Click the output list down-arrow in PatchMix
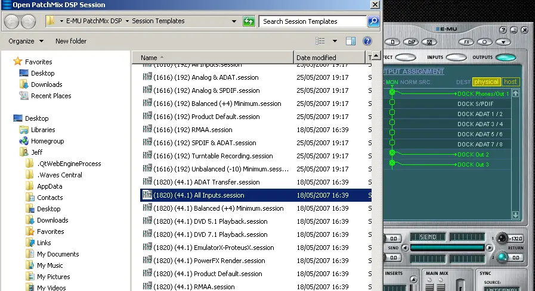This screenshot has height=291, width=535. (x=515, y=215)
